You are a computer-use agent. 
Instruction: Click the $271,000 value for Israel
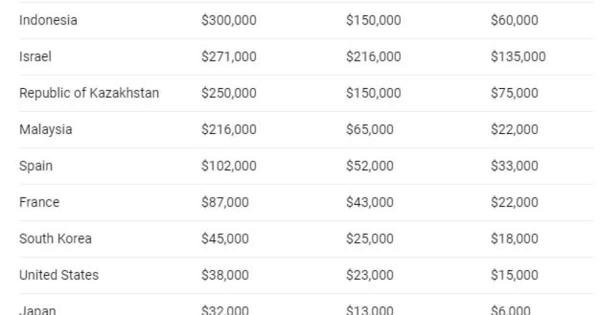point(228,57)
